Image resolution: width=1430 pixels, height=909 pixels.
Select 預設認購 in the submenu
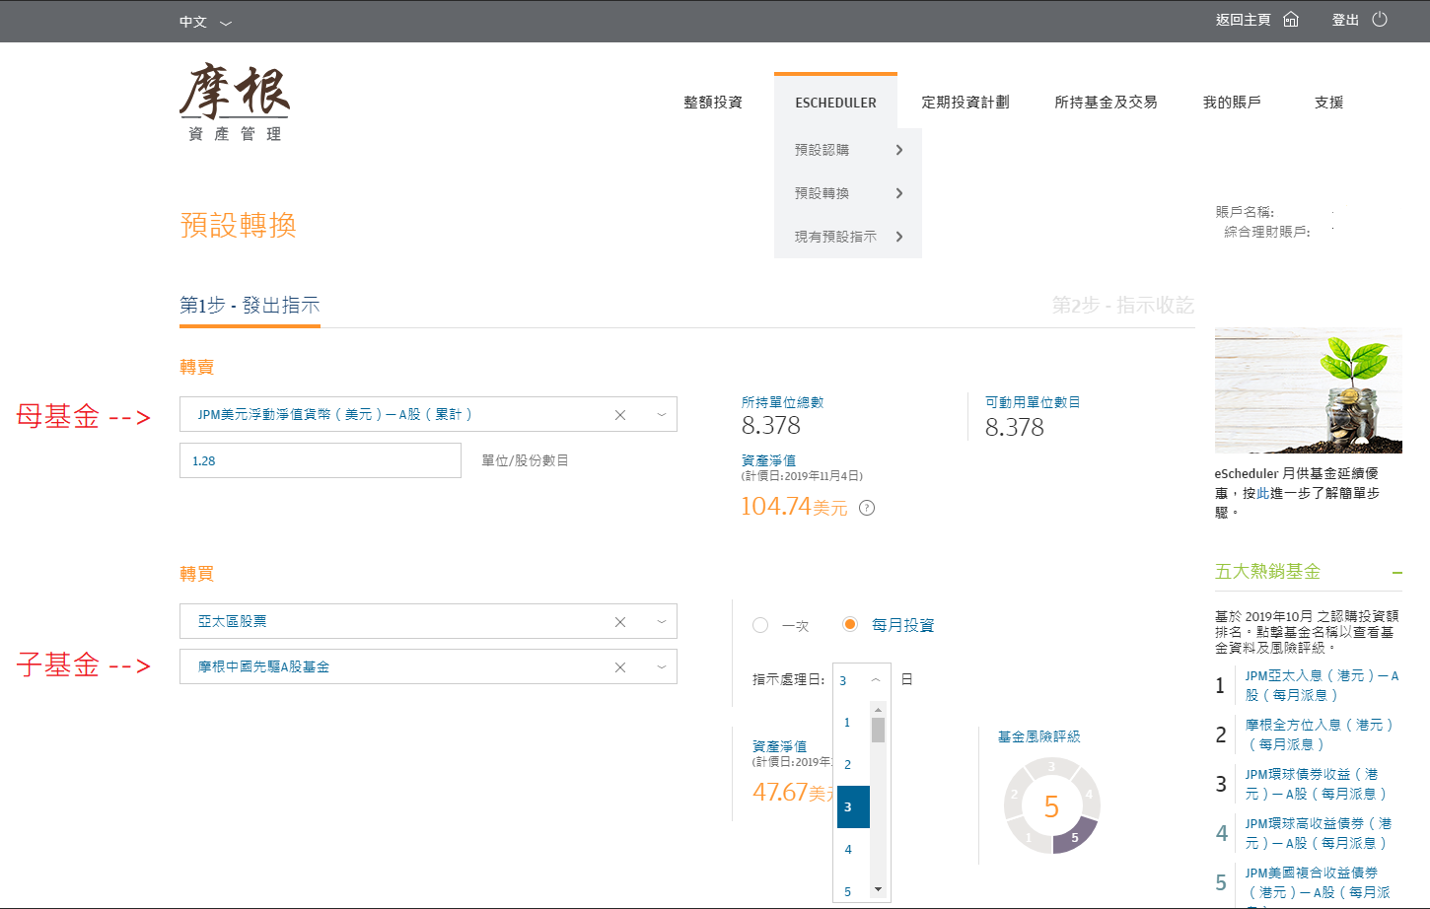[x=822, y=150]
